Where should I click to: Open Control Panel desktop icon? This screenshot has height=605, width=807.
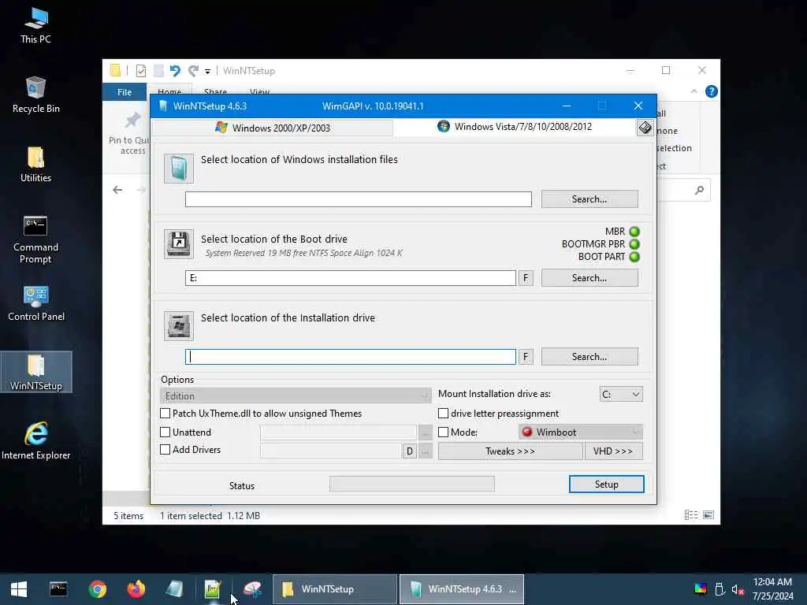click(x=36, y=303)
